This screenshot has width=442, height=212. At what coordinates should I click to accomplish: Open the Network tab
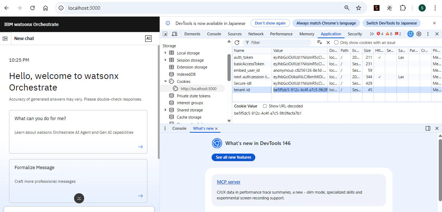256,34
